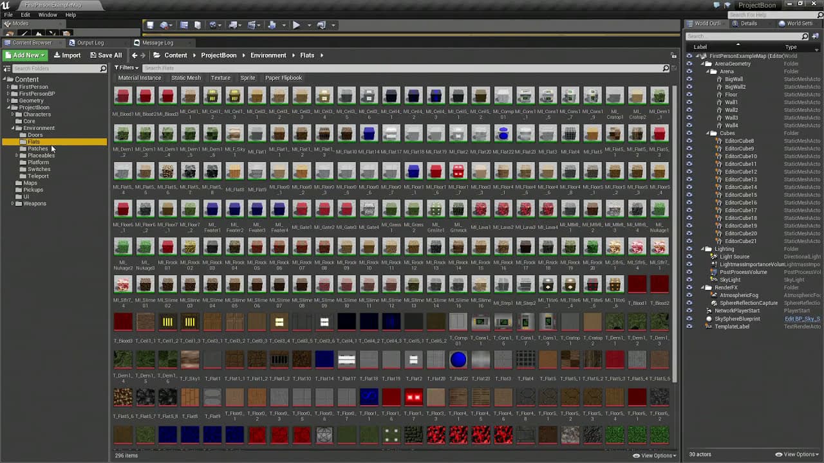Open the Filters dropdown
Image resolution: width=824 pixels, height=463 pixels.
tap(126, 68)
